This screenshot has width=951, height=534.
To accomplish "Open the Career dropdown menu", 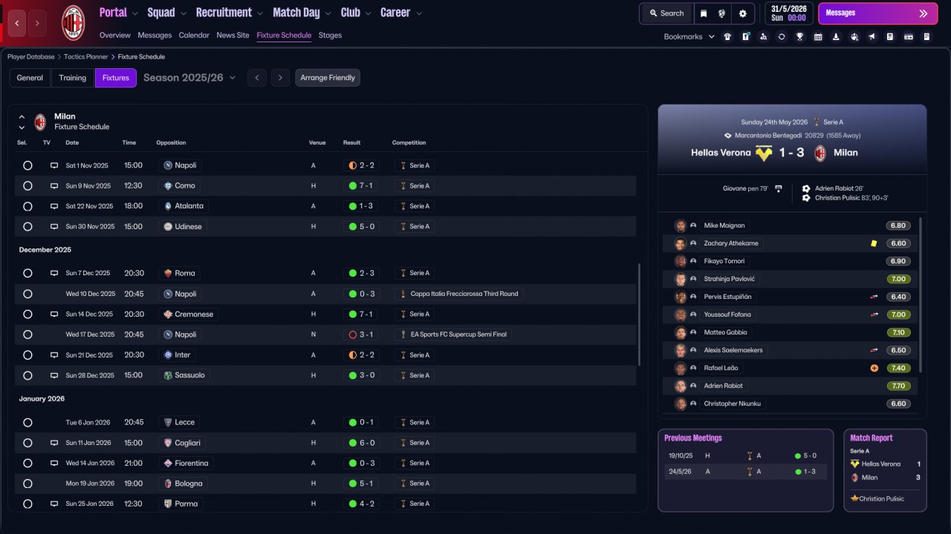I will [401, 13].
